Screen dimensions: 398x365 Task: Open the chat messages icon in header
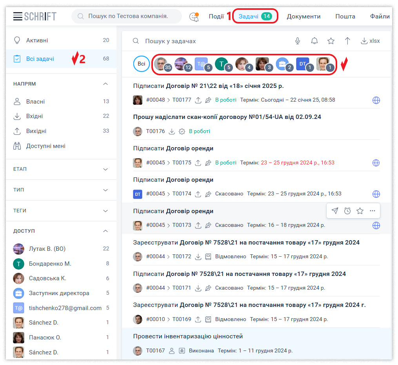click(194, 16)
